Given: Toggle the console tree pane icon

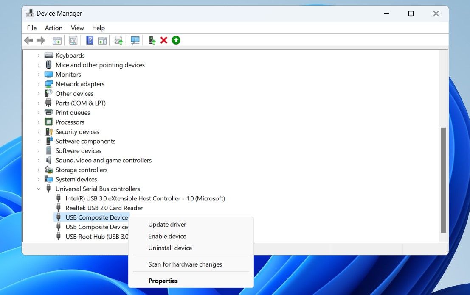Looking at the screenshot, I should click(57, 40).
